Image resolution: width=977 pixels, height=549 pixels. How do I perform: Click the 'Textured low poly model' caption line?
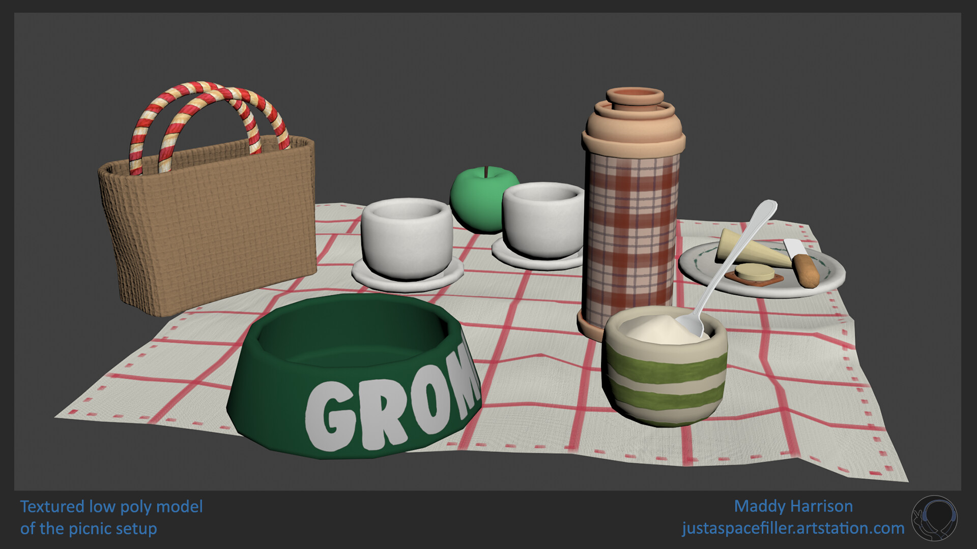[111, 507]
